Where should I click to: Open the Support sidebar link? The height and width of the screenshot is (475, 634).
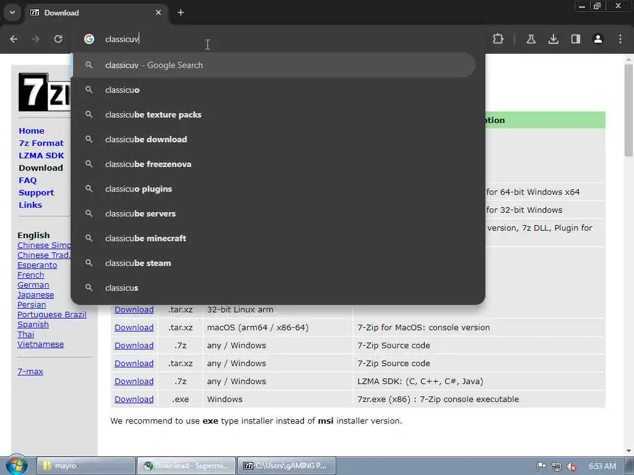37,193
